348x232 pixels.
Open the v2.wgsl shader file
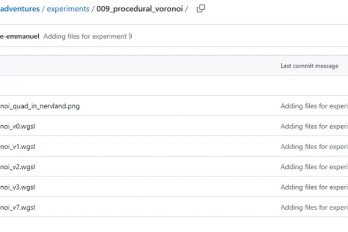[x=19, y=167]
